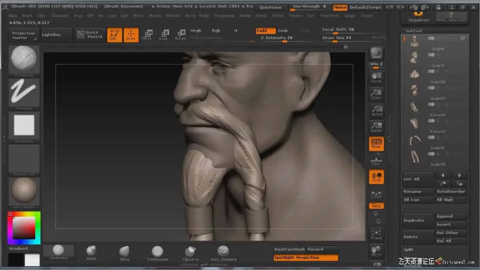480x270 pixels.
Task: Toggle the M material channel button
Action: (236, 31)
